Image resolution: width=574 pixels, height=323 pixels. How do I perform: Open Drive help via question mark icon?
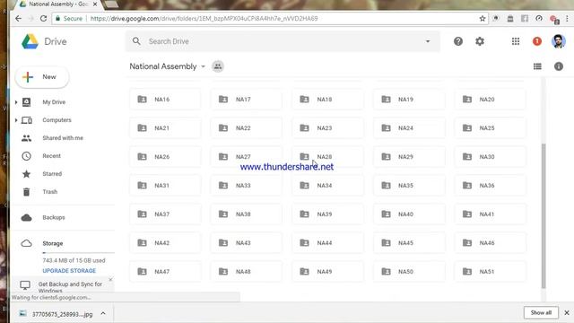458,41
